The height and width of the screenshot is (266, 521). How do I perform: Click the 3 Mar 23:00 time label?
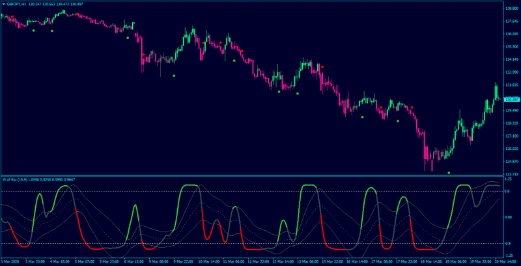click(35, 262)
